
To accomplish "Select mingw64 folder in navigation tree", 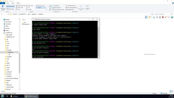I will (x=9, y=57).
